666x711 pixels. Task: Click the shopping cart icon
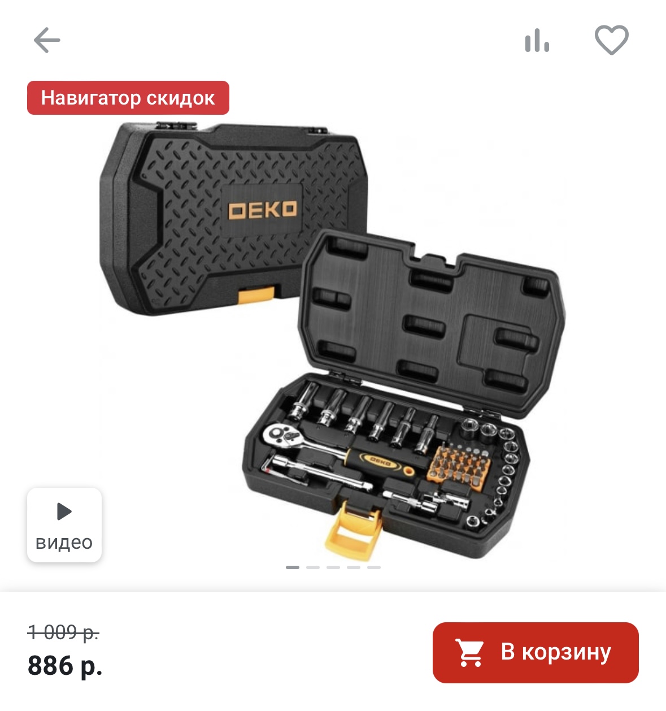(470, 653)
